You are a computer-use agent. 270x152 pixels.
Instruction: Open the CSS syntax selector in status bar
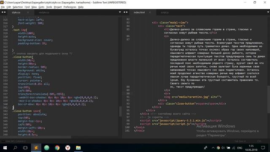coord(259,141)
